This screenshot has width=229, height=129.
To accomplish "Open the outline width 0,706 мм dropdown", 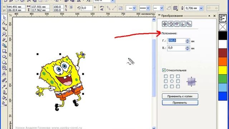I will tap(201, 8).
